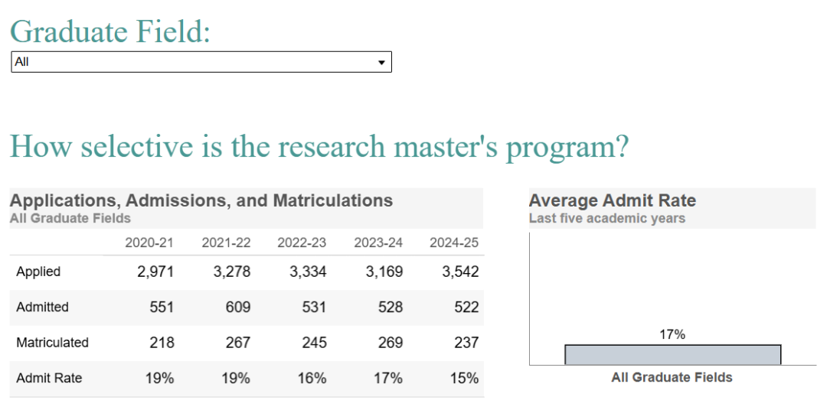Select the 2020-21 column header
The height and width of the screenshot is (410, 827).
(x=149, y=242)
